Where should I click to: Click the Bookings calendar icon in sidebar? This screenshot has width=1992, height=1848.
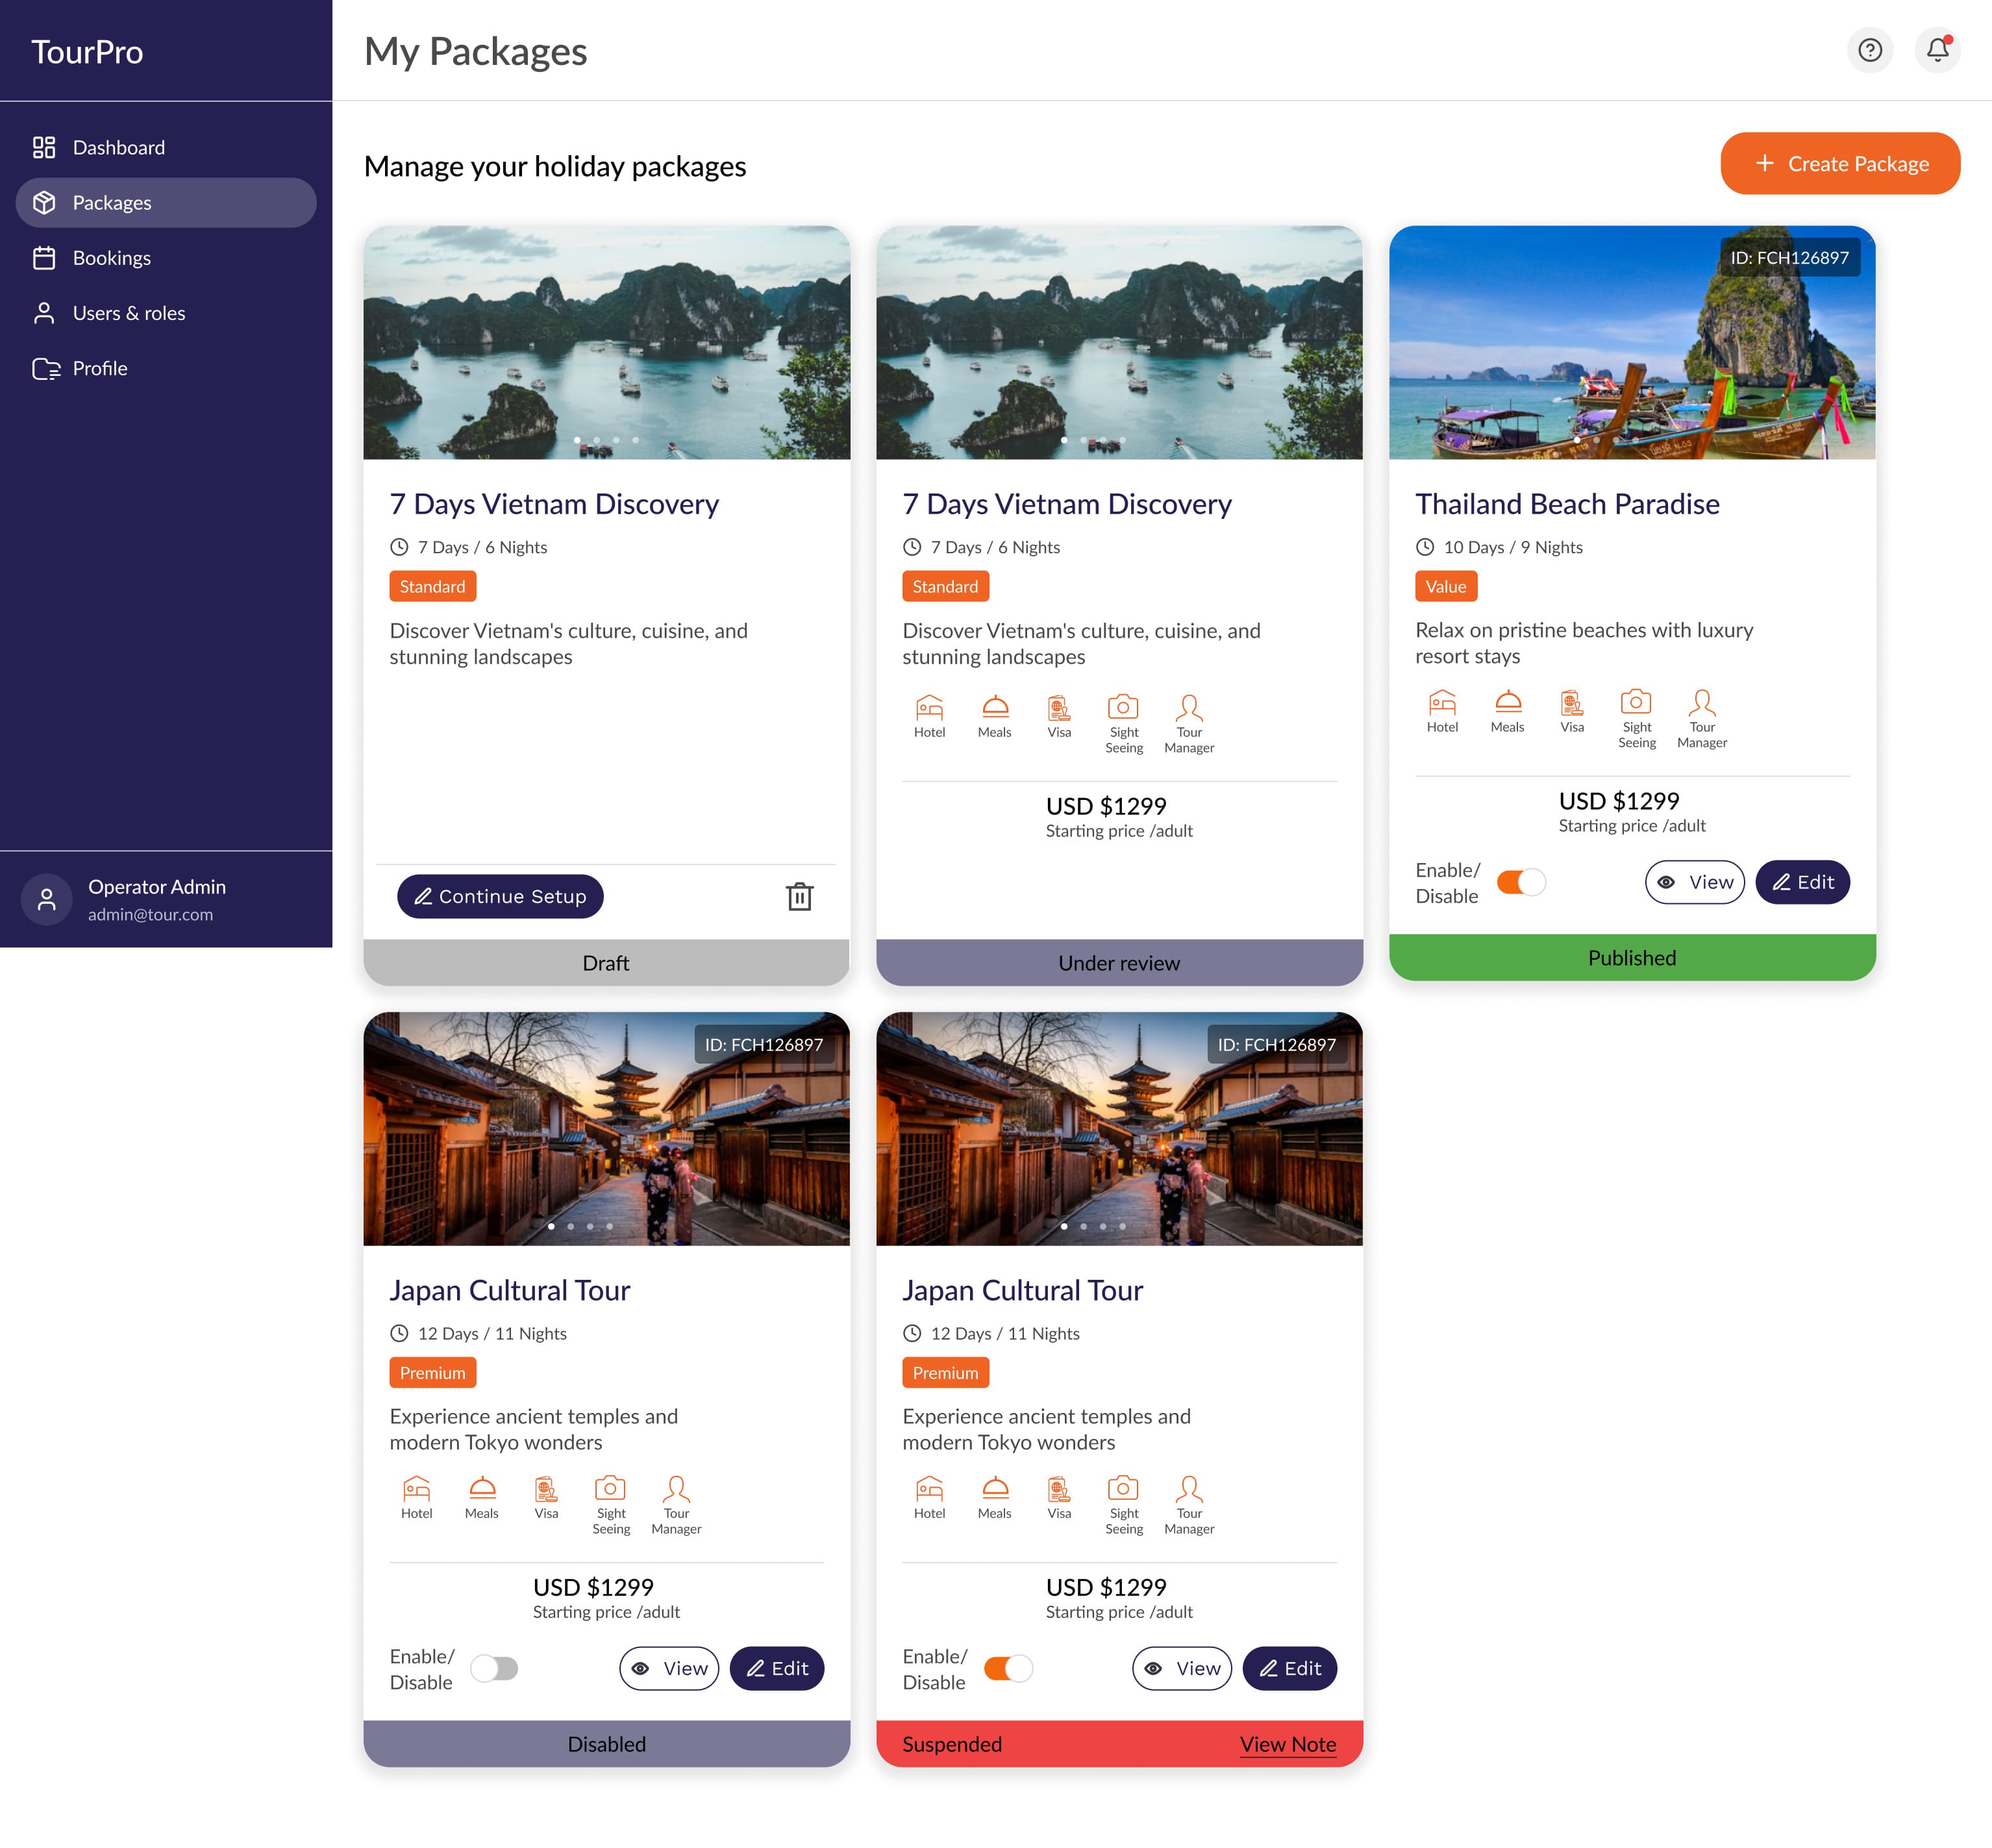click(44, 258)
